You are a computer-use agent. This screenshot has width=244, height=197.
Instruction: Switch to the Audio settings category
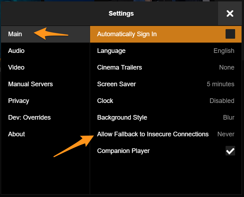pyautogui.click(x=16, y=51)
